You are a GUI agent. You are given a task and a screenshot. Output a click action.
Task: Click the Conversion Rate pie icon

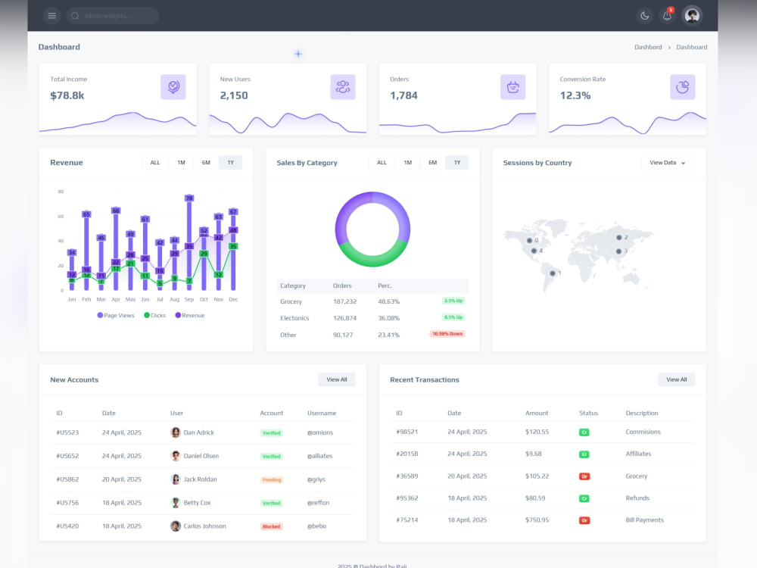coord(683,87)
